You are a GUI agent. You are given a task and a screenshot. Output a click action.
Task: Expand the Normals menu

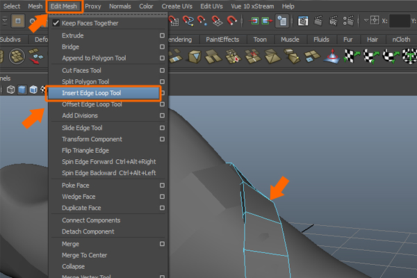click(120, 6)
